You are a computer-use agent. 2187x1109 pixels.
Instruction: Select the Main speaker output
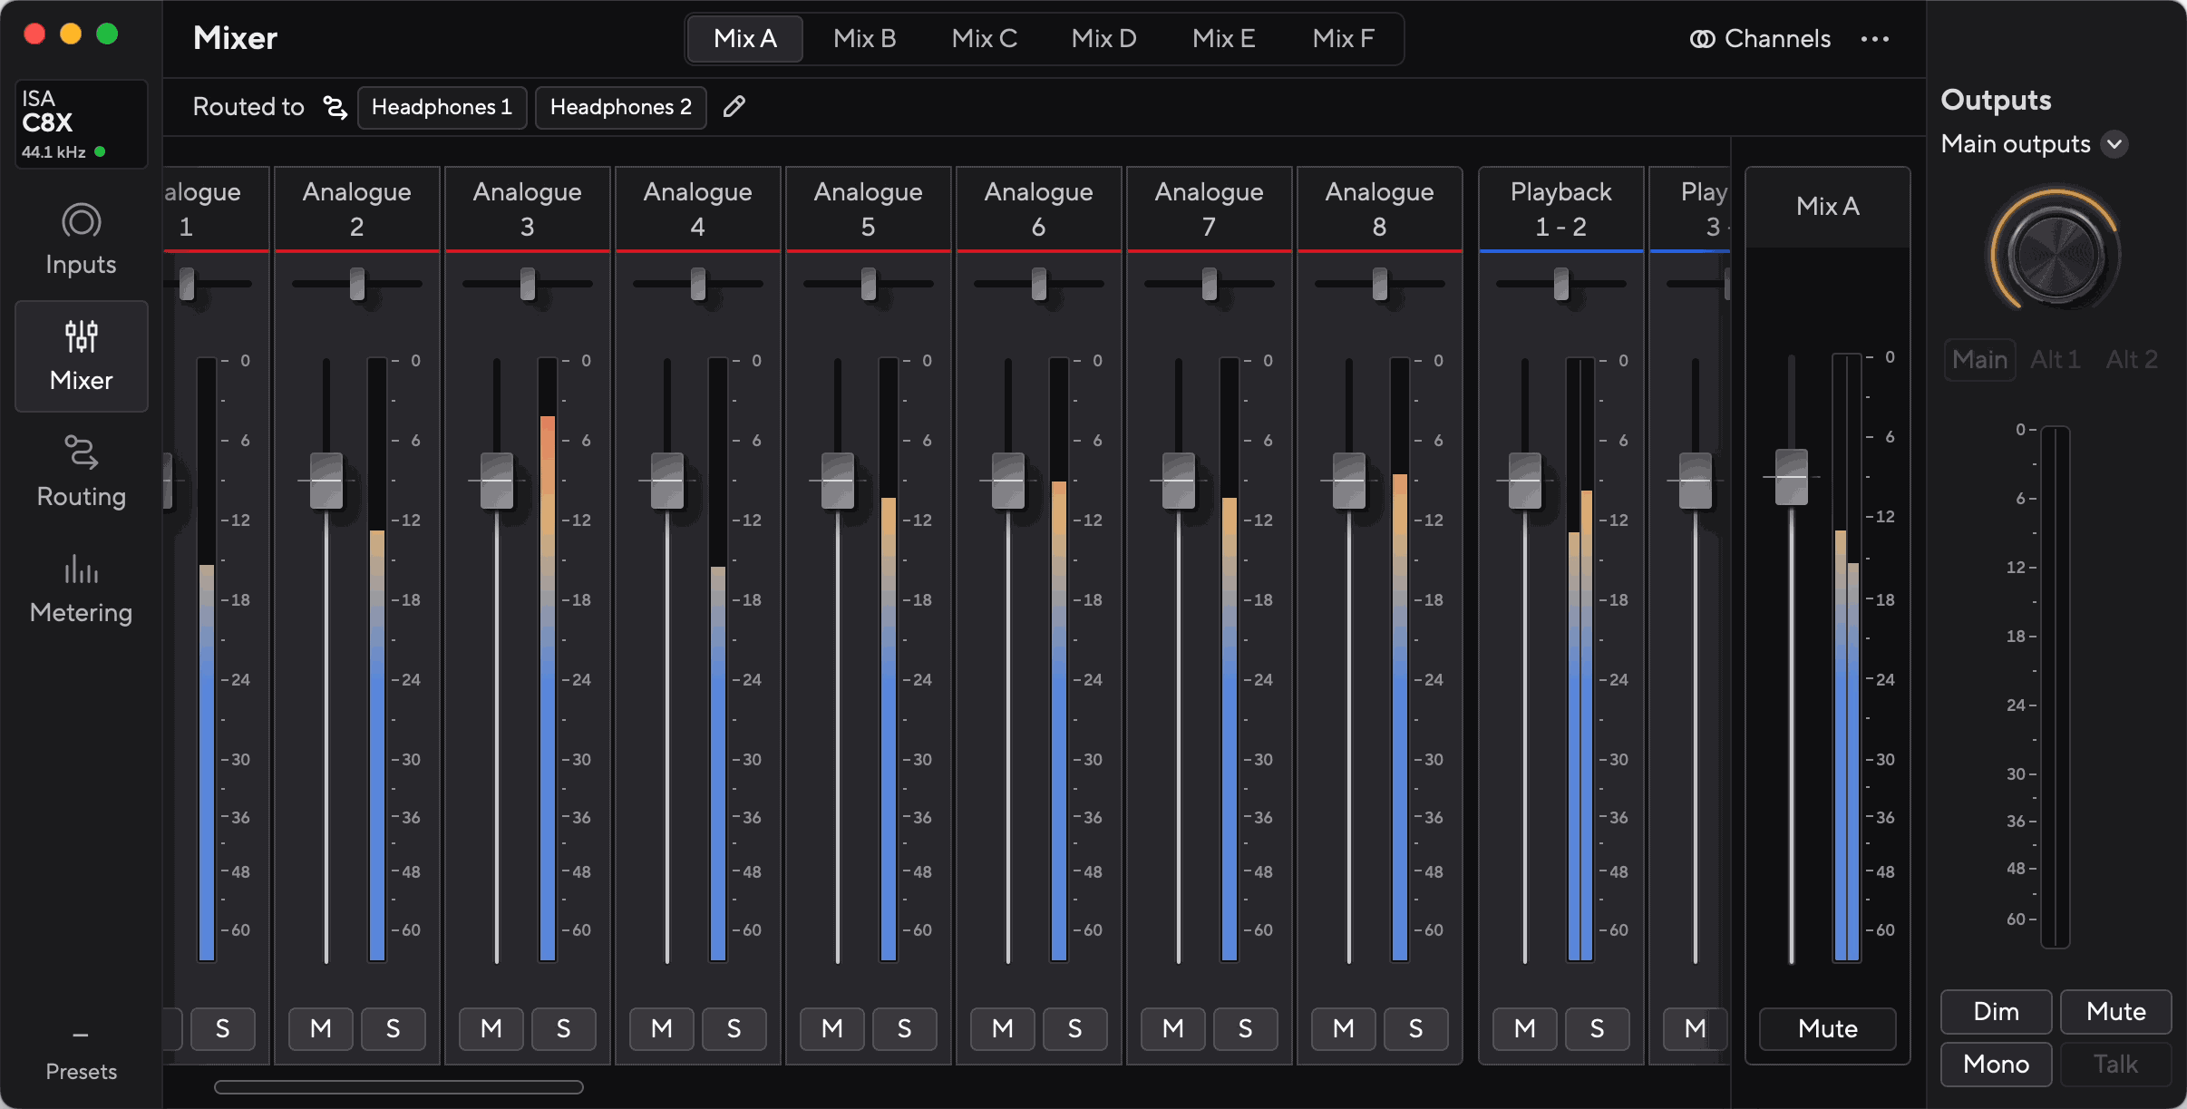tap(1980, 360)
